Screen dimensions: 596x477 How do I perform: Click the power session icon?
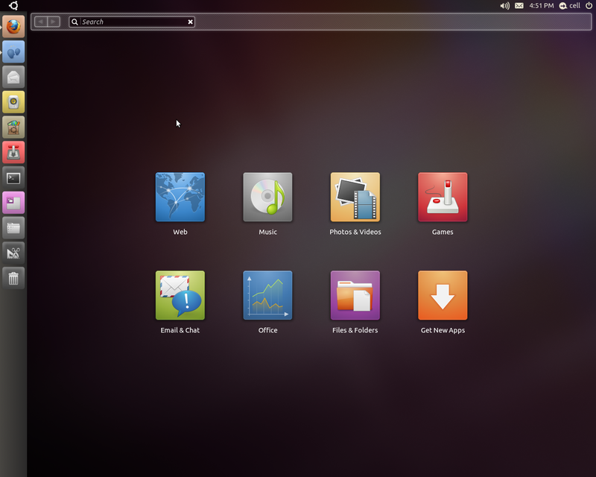point(589,5)
